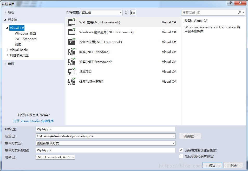Click the 解决方案名称 input field
The width and height of the screenshot is (248, 171).
[x=106, y=150]
